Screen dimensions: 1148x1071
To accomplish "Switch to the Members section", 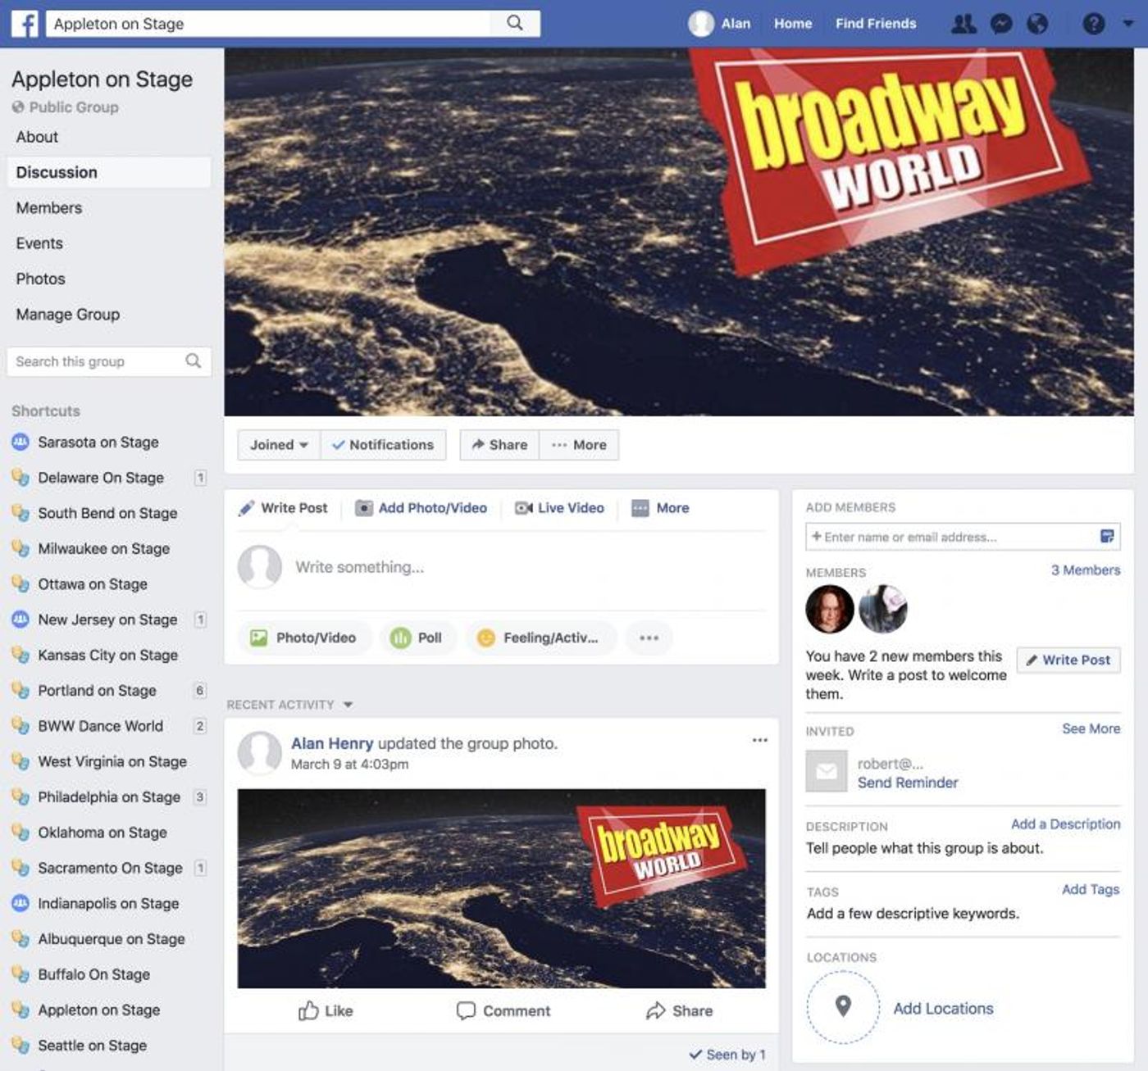I will tap(48, 207).
